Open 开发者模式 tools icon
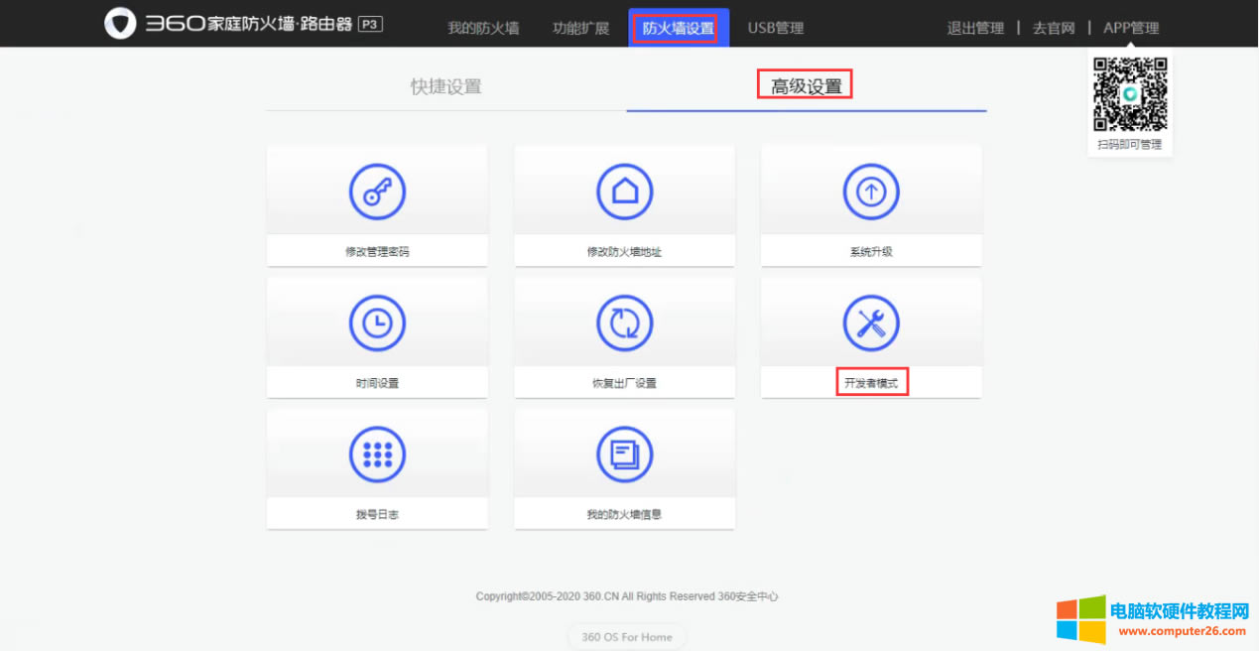This screenshot has height=651, width=1259. (x=871, y=323)
